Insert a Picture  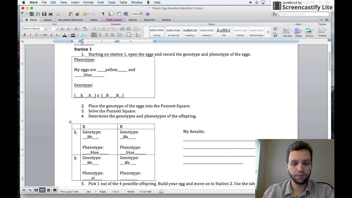[309, 32]
